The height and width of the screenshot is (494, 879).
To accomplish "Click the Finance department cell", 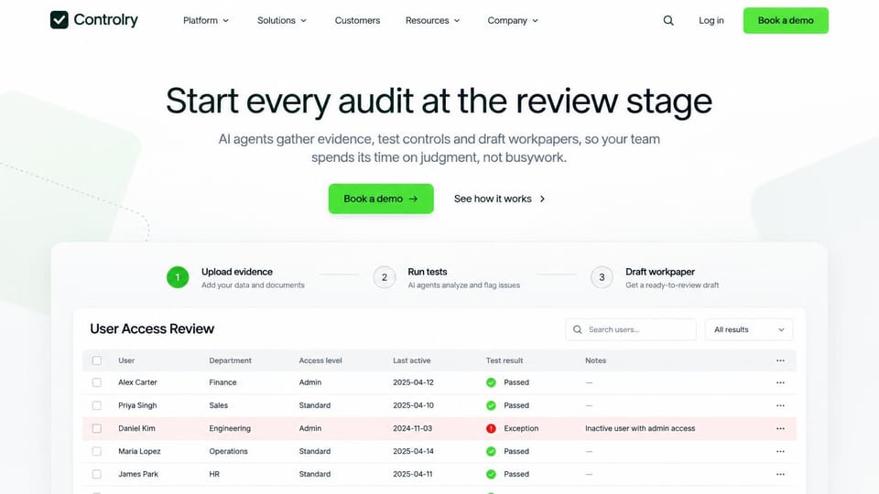I will coord(222,382).
